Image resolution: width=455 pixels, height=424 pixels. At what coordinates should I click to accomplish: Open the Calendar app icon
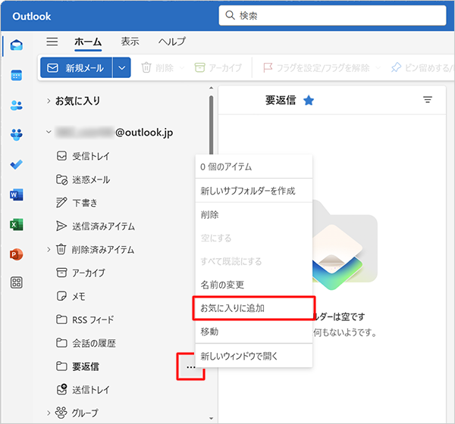[17, 76]
